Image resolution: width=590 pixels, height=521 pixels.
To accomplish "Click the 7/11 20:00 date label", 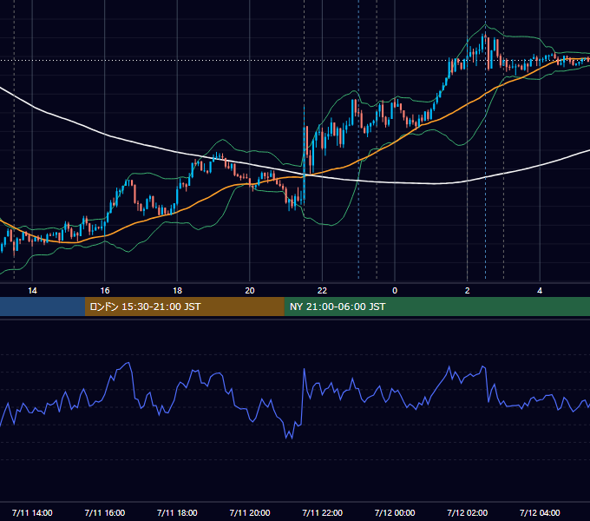I will point(250,512).
